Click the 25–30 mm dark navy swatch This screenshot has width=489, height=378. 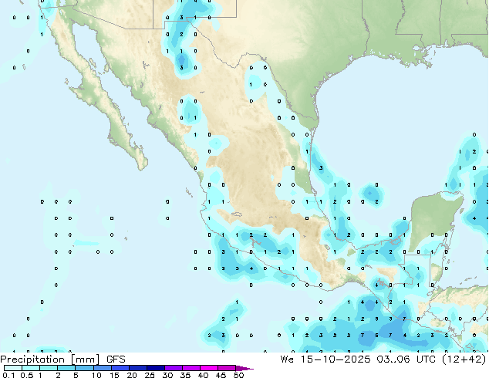[155, 368]
